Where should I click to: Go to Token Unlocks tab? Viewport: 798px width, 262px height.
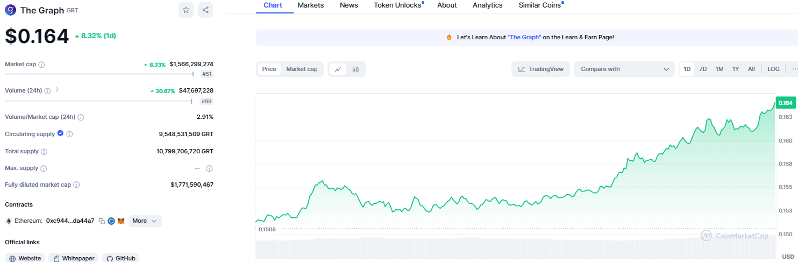click(x=398, y=5)
